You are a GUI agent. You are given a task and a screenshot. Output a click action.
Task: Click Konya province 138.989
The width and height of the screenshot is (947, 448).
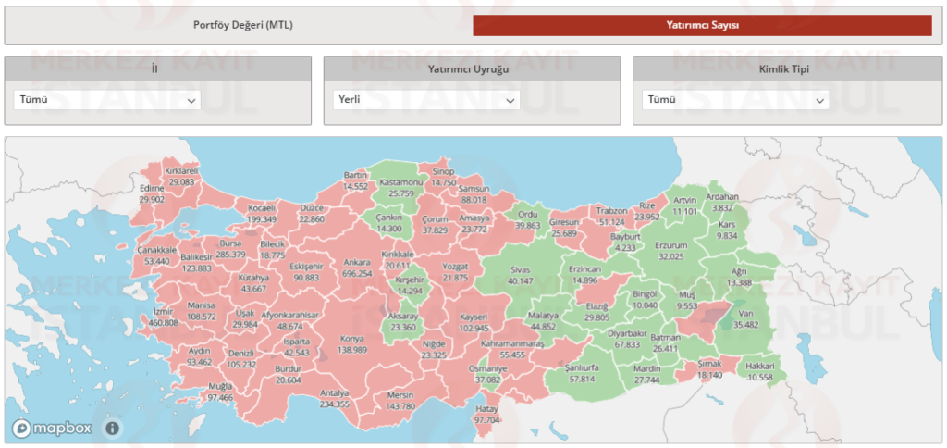coord(352,344)
